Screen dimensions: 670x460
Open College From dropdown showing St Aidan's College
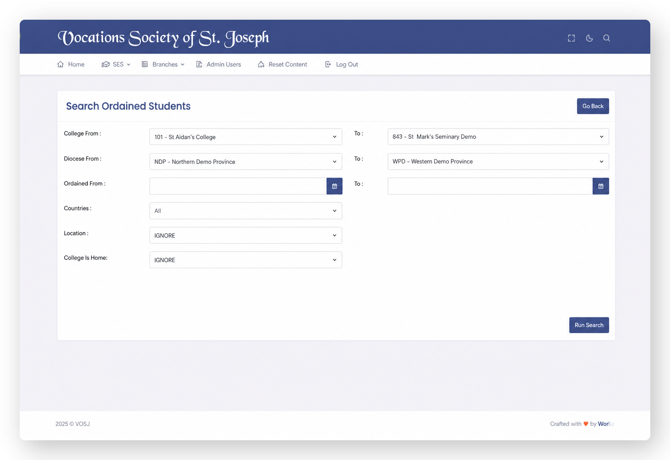coord(246,137)
